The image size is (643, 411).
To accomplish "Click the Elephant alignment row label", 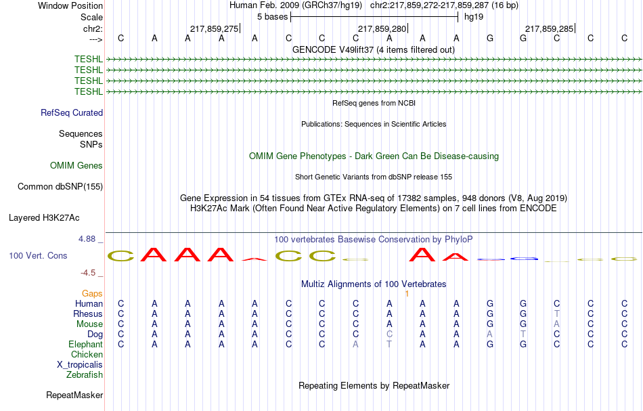I will (x=86, y=344).
